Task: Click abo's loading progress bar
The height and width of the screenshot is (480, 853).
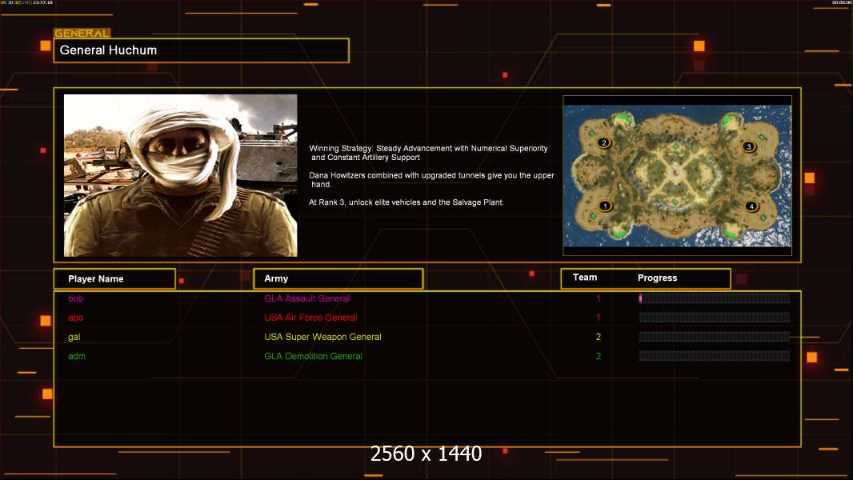Action: pos(715,318)
